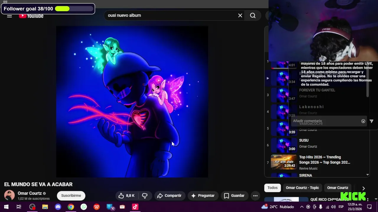Open the Windows Start menu
Image resolution: width=378 pixels, height=212 pixels.
click(x=6, y=207)
